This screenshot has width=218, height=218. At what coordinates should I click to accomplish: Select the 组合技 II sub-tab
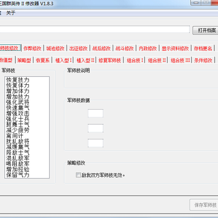pos(157,60)
